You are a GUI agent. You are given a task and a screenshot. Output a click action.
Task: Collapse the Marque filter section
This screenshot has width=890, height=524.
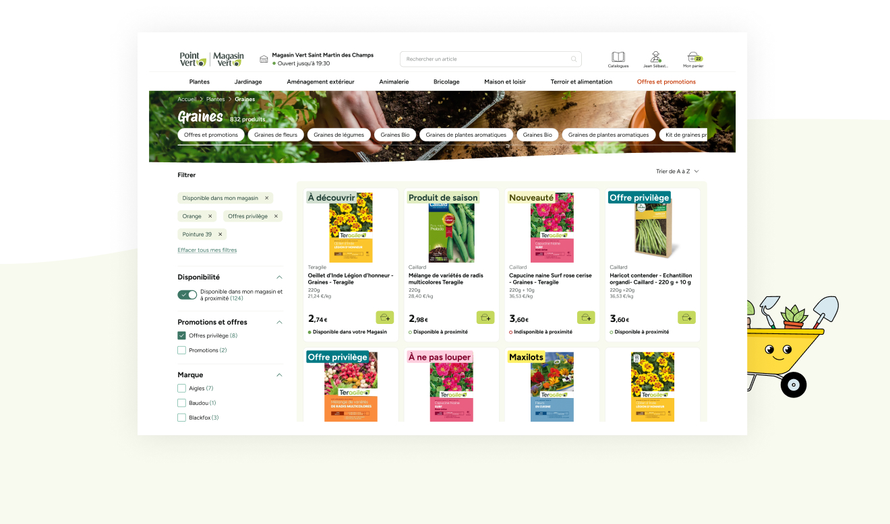[x=280, y=374]
